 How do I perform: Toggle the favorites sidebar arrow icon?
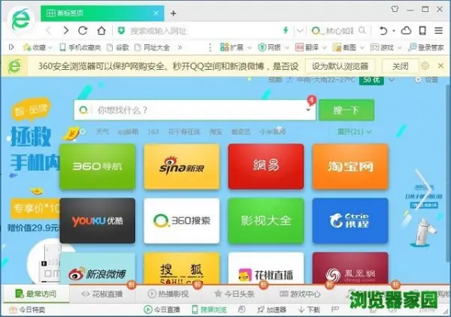(x=11, y=47)
